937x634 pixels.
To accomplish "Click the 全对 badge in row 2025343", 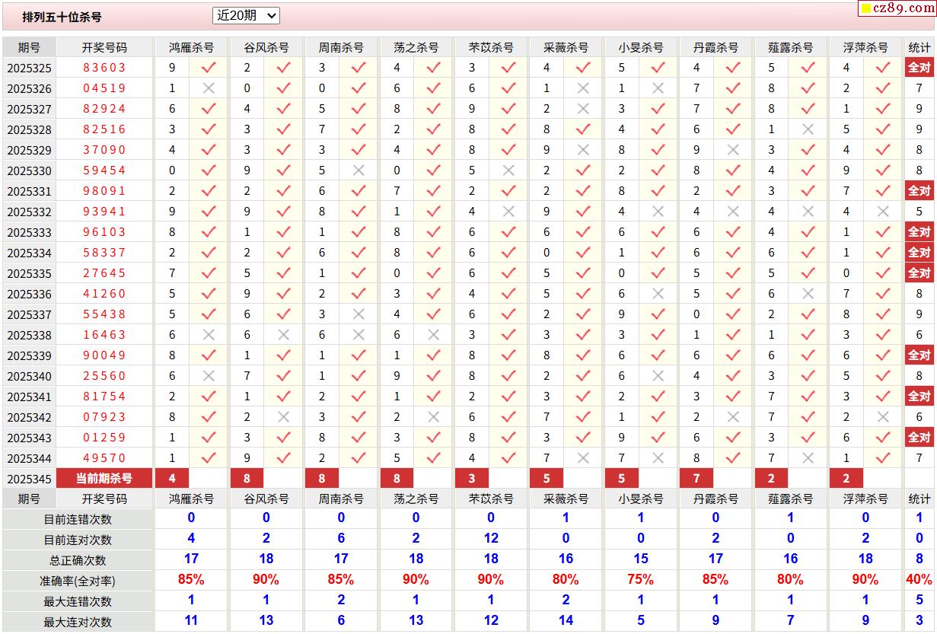I will pyautogui.click(x=919, y=438).
